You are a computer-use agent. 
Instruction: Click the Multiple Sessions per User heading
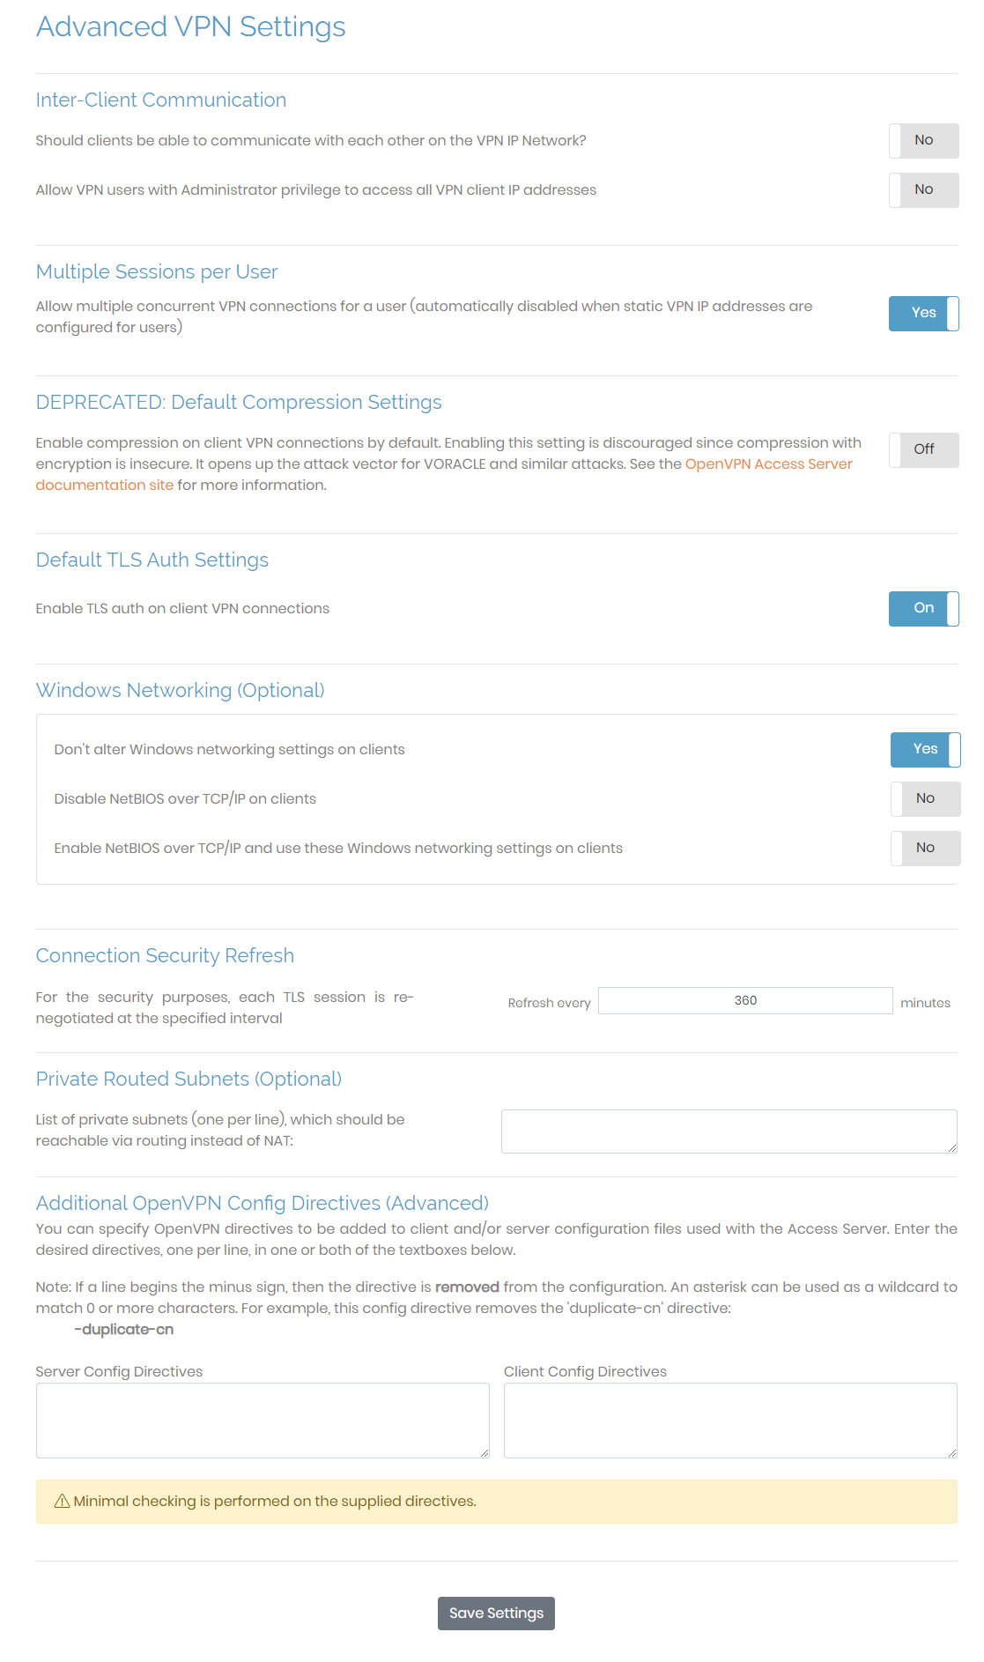pos(157,272)
